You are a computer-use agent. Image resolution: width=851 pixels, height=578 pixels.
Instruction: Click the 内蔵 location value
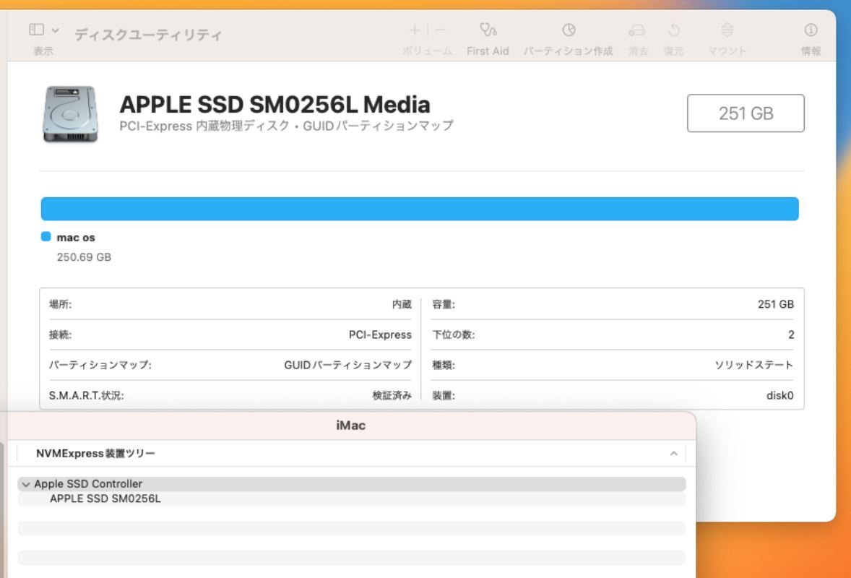(x=402, y=304)
